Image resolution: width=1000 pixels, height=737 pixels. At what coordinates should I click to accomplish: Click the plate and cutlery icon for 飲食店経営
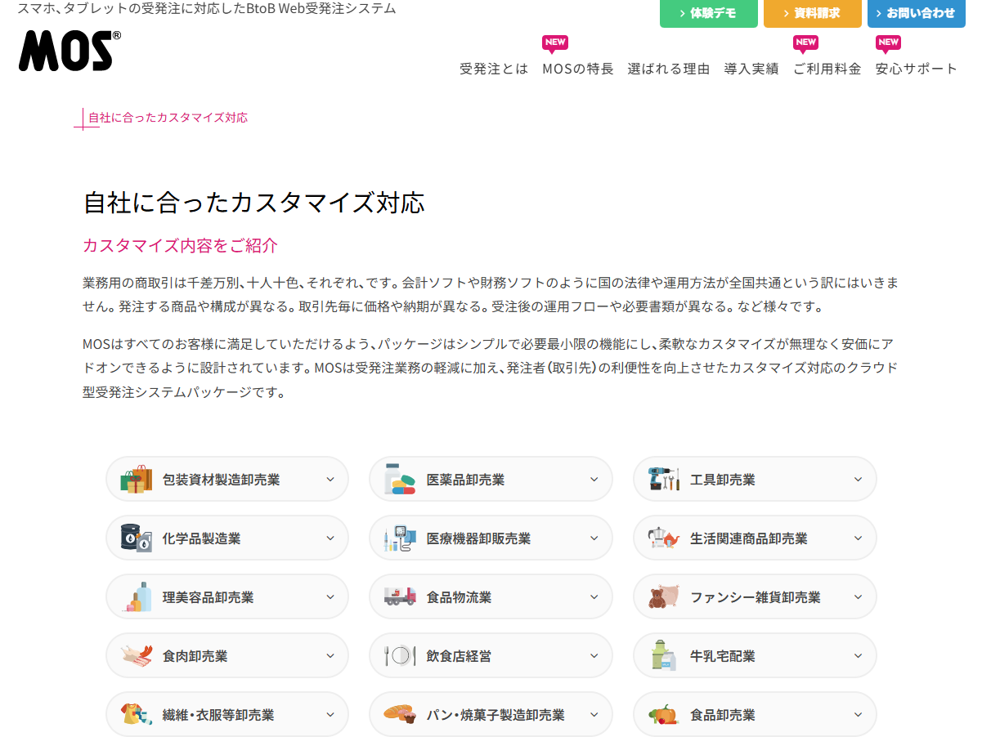point(400,656)
